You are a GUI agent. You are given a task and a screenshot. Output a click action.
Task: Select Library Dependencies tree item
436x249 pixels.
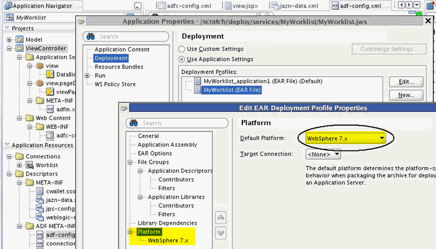click(167, 223)
